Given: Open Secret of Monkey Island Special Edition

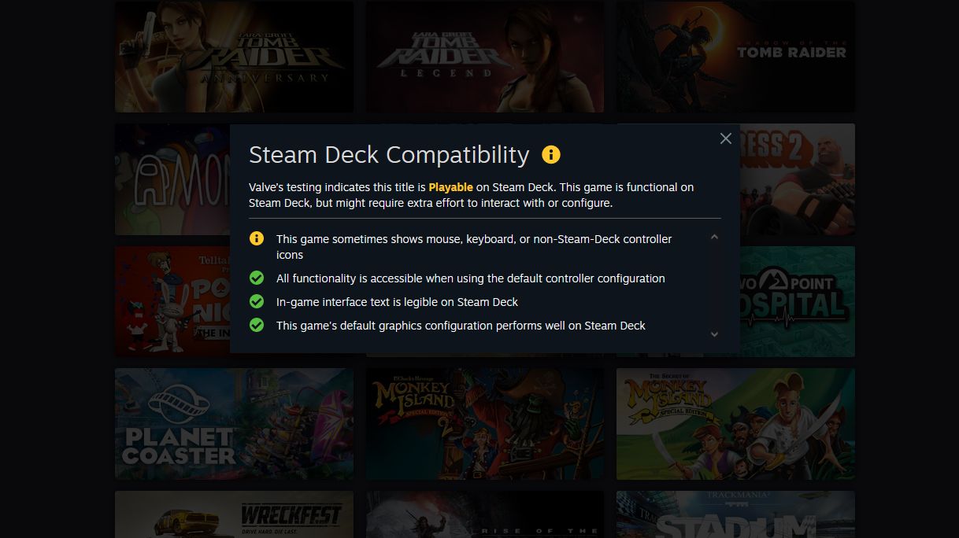Looking at the screenshot, I should click(x=735, y=424).
